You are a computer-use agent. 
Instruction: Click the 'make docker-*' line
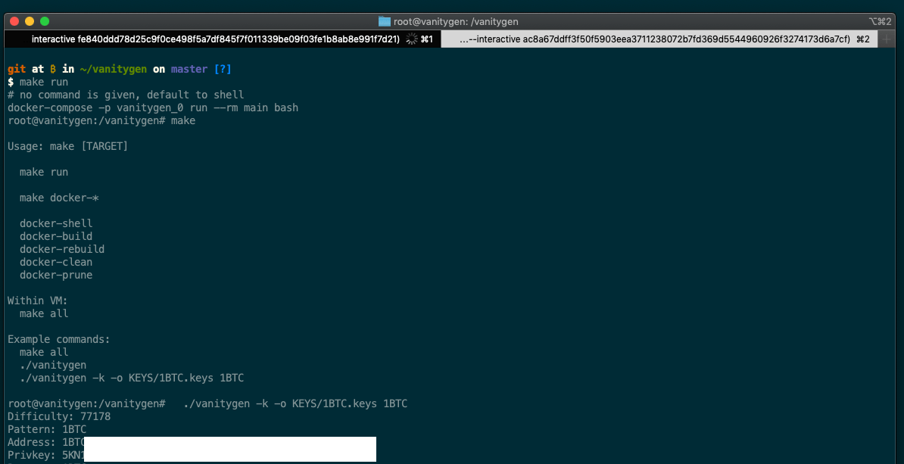coord(59,198)
